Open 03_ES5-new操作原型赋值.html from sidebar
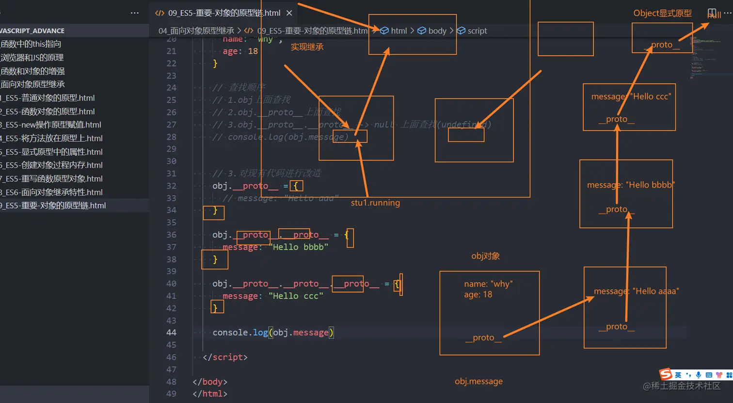 click(50, 124)
